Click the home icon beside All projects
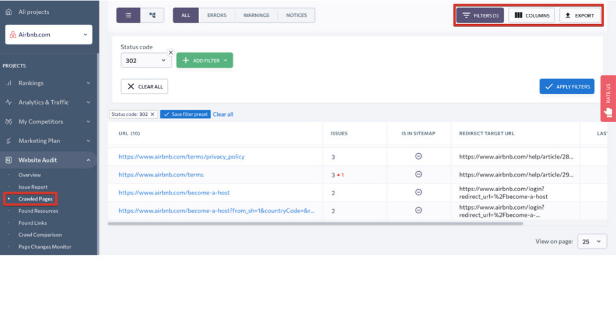The width and height of the screenshot is (616, 322). [x=9, y=12]
